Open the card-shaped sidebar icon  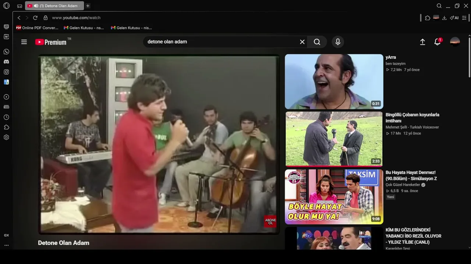pyautogui.click(x=6, y=107)
